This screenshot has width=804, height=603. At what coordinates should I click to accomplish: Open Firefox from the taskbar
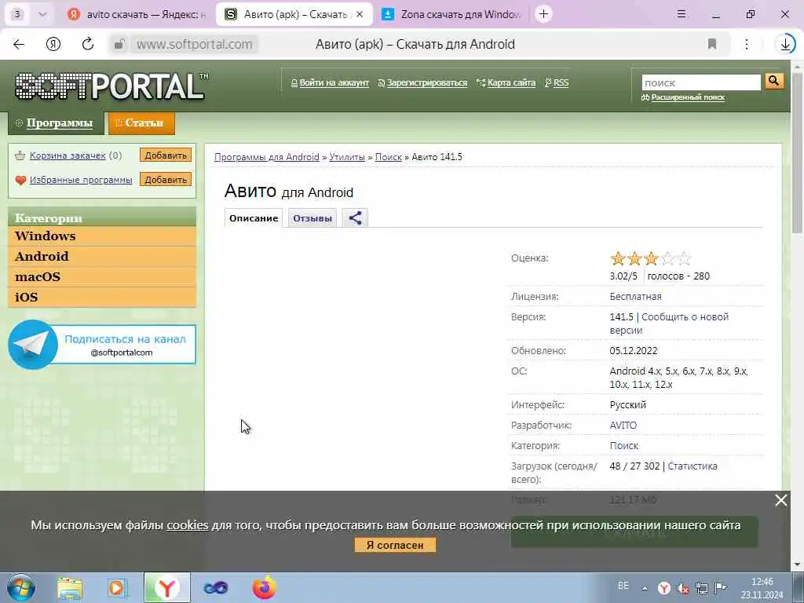tap(264, 588)
